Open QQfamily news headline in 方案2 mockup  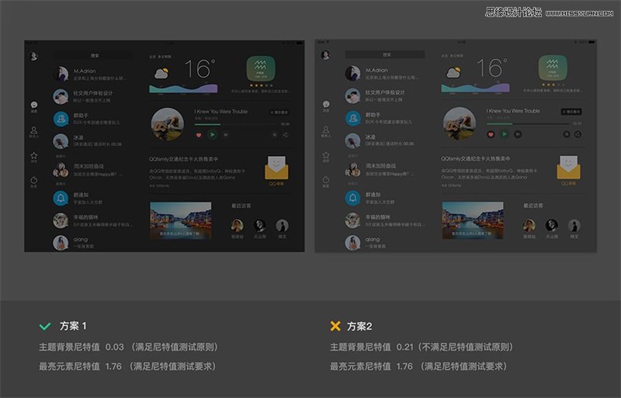pos(476,159)
